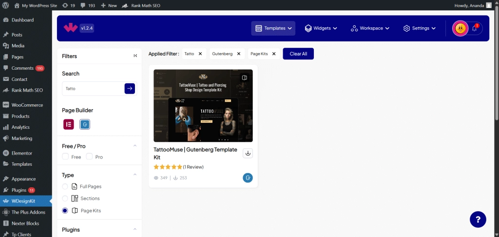
Task: Click the Clear All button
Action: pos(298,54)
